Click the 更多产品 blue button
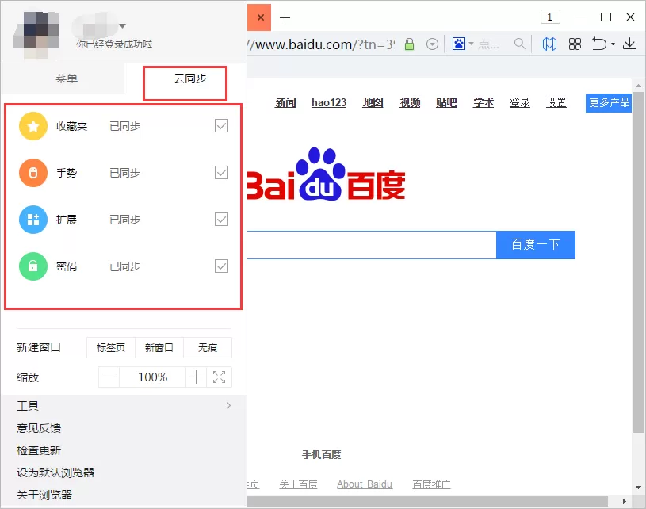Image resolution: width=646 pixels, height=509 pixels. click(x=609, y=102)
